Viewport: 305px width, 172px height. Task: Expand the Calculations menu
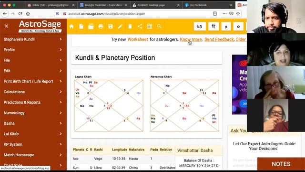[33, 92]
